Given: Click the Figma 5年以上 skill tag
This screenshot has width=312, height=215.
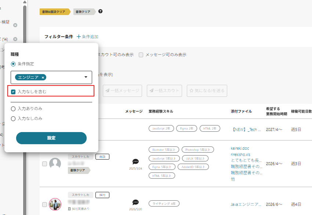Looking at the screenshot, I should [x=162, y=167].
